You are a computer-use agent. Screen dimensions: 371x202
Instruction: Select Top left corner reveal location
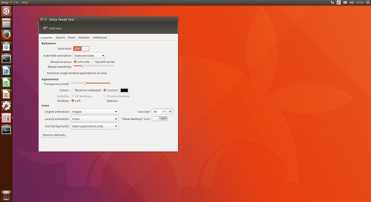tap(103, 62)
